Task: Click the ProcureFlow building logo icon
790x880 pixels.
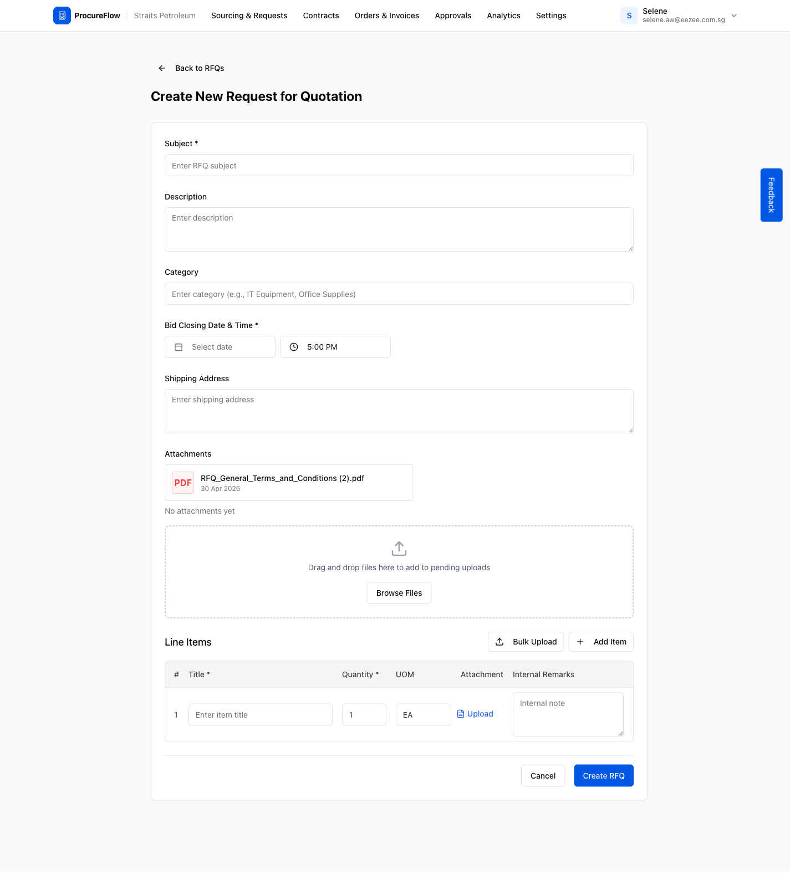Action: point(62,16)
